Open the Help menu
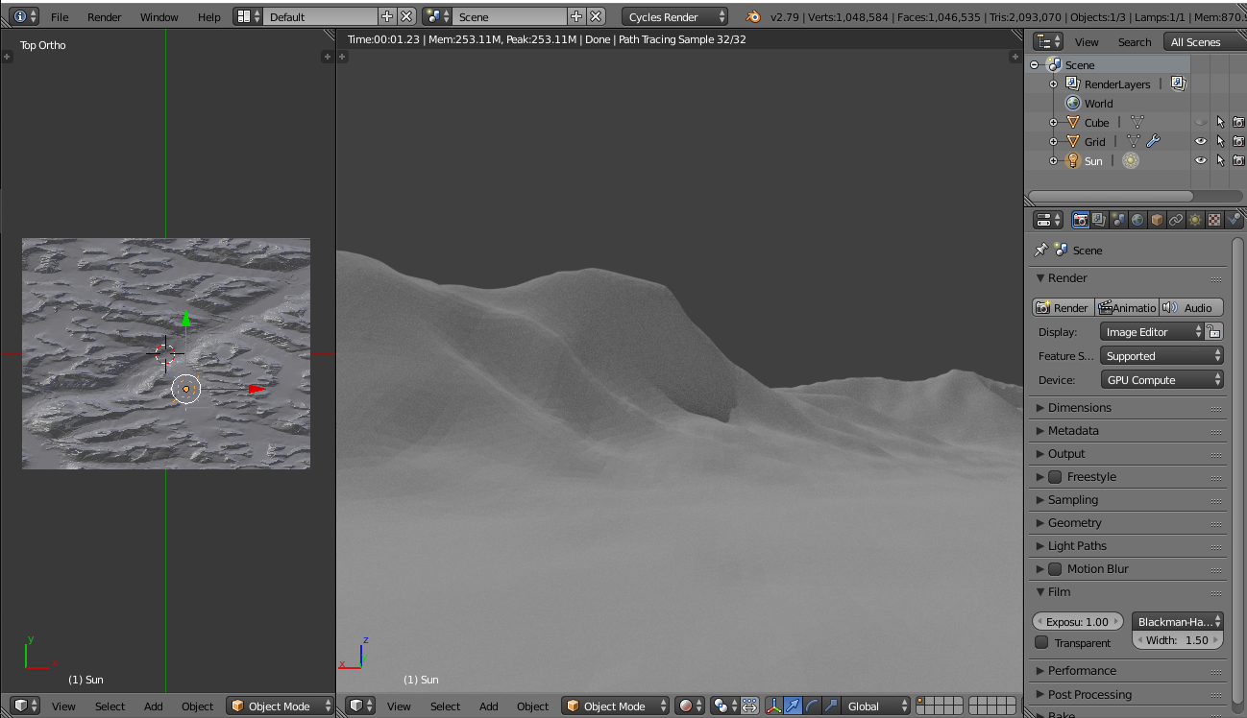 (209, 16)
